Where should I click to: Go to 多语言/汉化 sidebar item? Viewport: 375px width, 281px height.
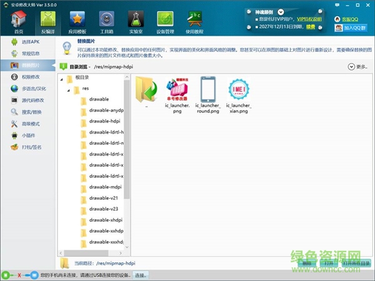pyautogui.click(x=27, y=89)
